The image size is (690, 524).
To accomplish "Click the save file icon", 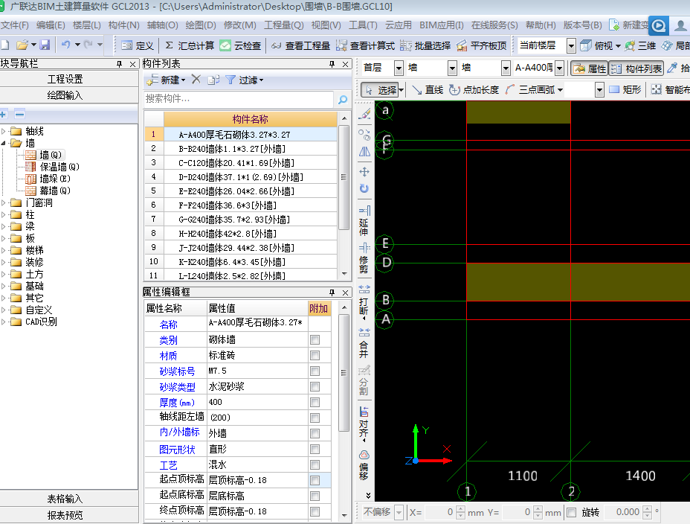I will [45, 45].
